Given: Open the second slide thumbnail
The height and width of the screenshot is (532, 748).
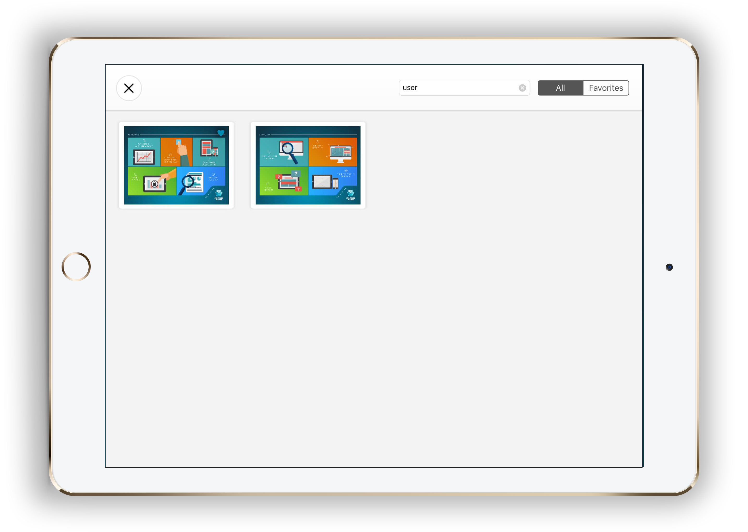Looking at the screenshot, I should (x=308, y=165).
